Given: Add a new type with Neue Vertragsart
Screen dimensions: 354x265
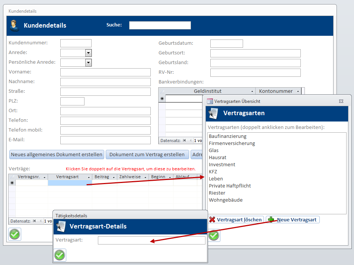Looking at the screenshot, I should tap(293, 220).
